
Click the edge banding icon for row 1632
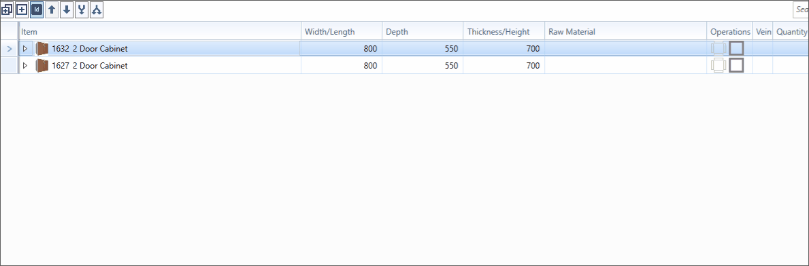point(719,49)
